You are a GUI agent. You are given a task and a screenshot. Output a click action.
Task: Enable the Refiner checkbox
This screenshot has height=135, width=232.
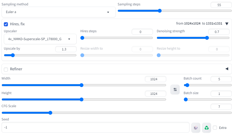pos(6,69)
